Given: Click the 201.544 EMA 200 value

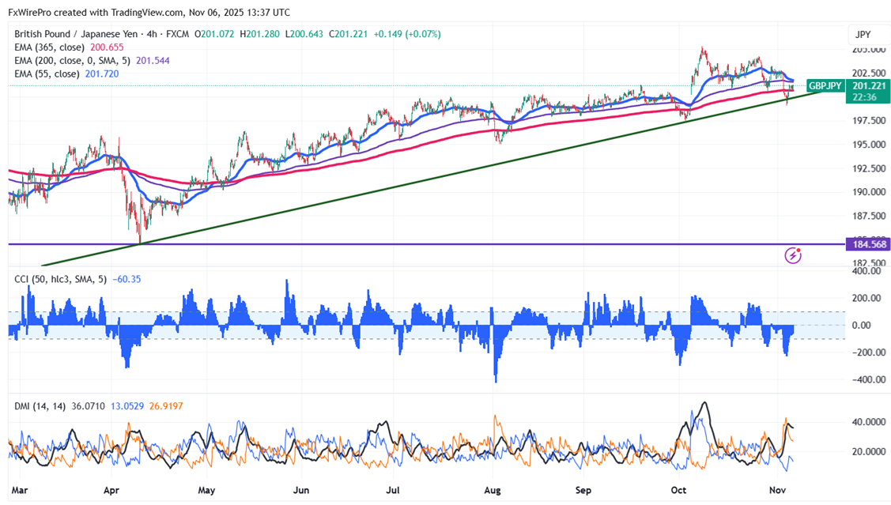Looking at the screenshot, I should 153,60.
